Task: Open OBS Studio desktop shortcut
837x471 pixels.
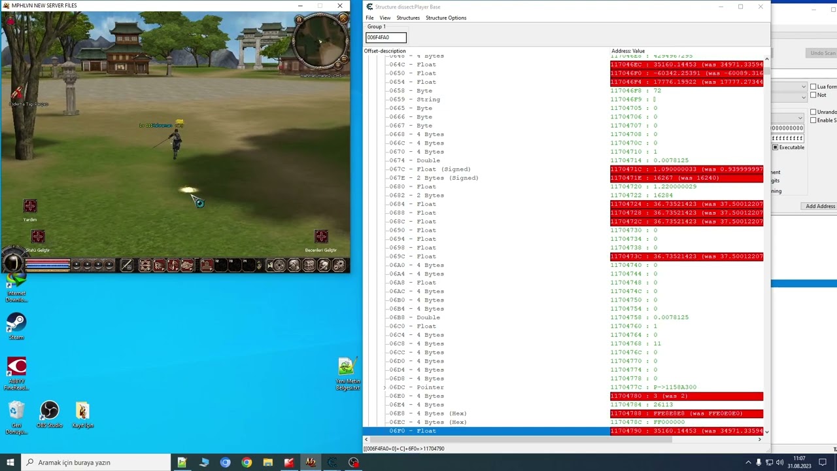Action: (x=49, y=415)
